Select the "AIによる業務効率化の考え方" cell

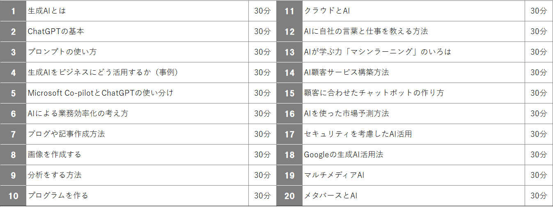click(78, 114)
